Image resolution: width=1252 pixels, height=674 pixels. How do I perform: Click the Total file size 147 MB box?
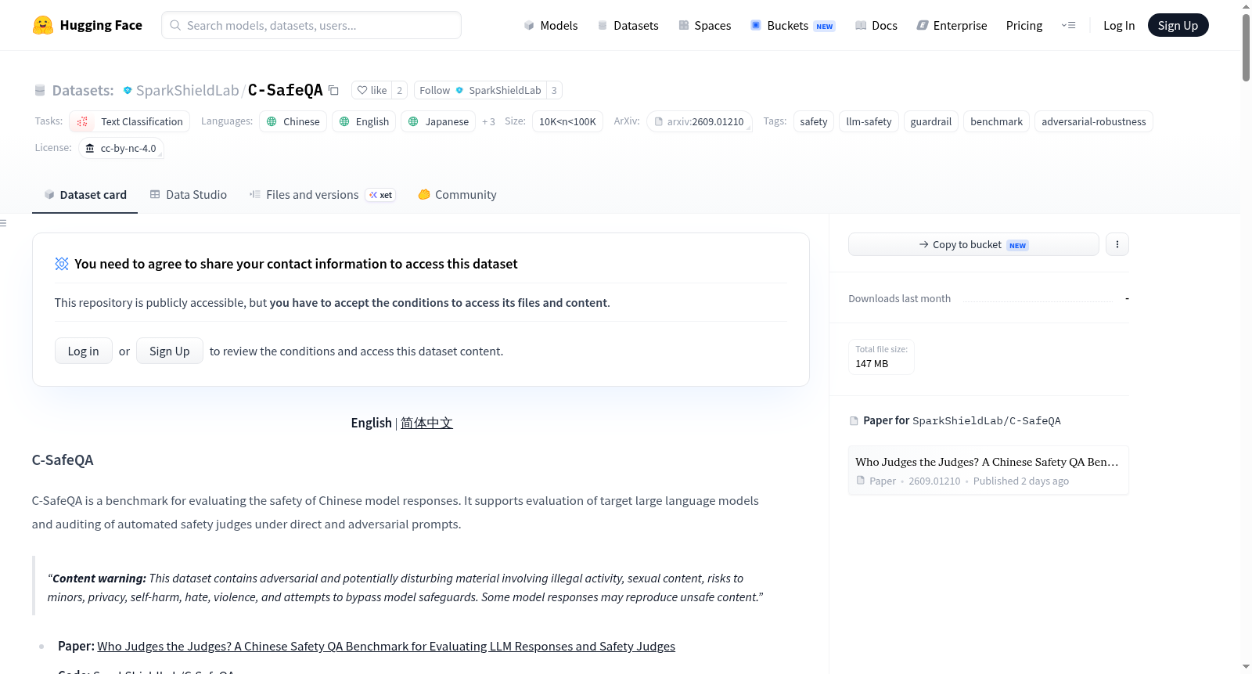(x=881, y=357)
